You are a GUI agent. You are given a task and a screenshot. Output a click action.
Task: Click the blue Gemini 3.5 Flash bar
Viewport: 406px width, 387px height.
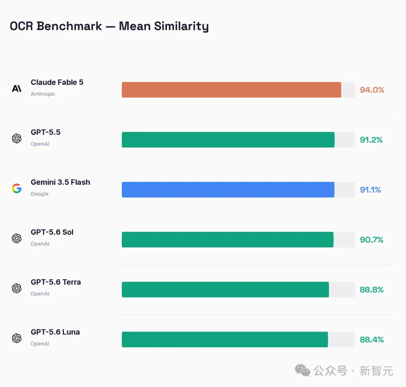click(x=228, y=190)
